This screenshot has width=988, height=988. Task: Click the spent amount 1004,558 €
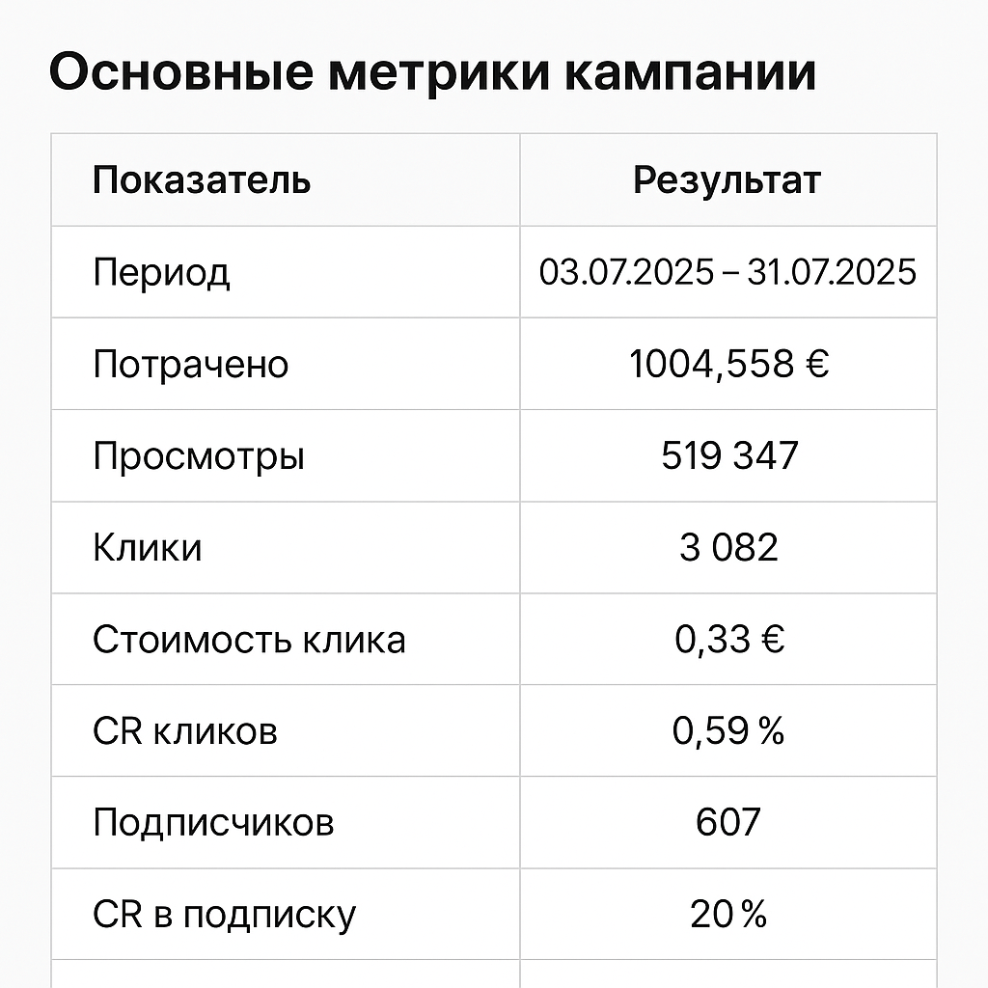tap(728, 365)
